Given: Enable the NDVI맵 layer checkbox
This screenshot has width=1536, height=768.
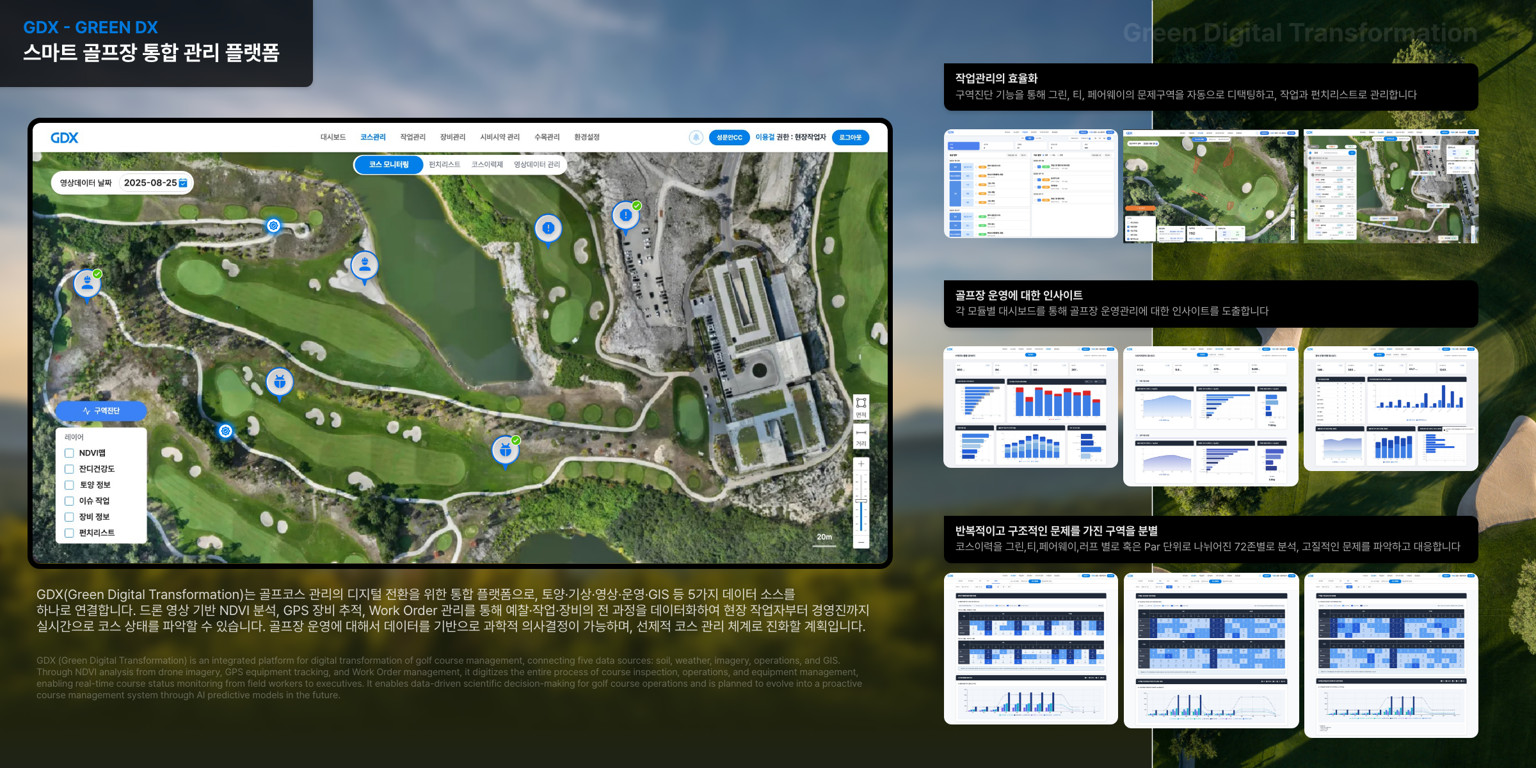Looking at the screenshot, I should [69, 453].
